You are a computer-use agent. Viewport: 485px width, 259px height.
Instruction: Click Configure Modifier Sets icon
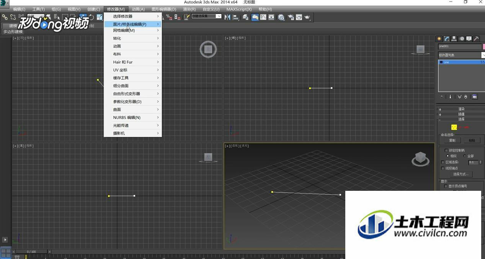tap(474, 97)
